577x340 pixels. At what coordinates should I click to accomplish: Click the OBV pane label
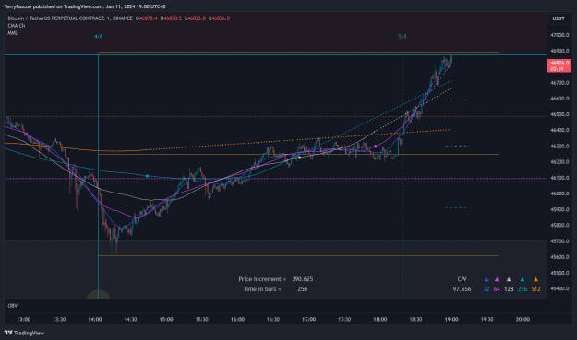(x=12, y=306)
